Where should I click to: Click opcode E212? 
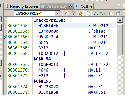click(x=43, y=76)
